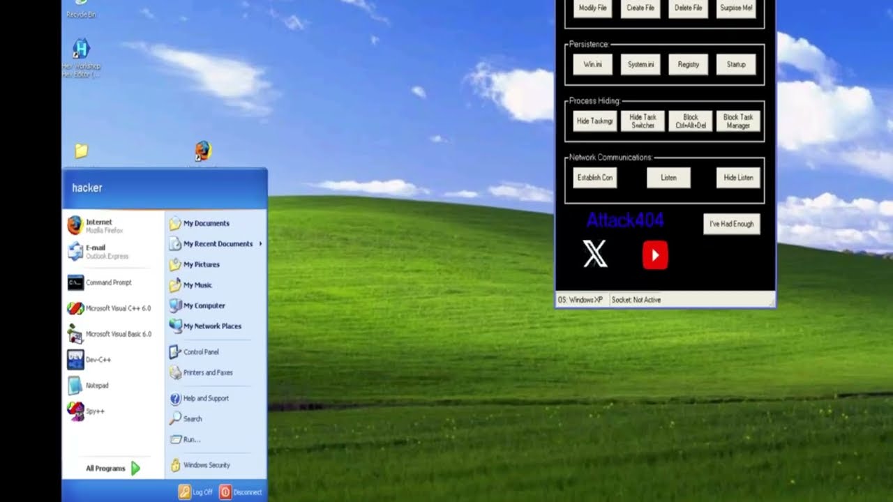This screenshot has height=502, width=893.
Task: Open Command Prompt from Start menu
Action: 100,282
